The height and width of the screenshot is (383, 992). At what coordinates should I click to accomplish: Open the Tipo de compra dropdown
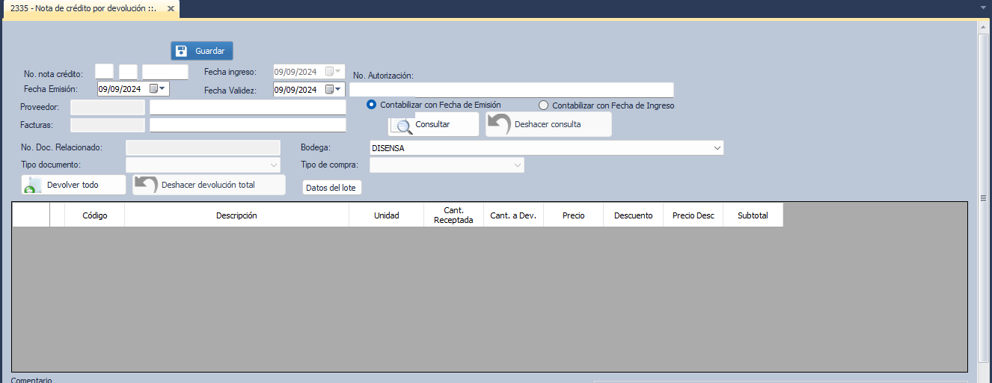(x=517, y=165)
